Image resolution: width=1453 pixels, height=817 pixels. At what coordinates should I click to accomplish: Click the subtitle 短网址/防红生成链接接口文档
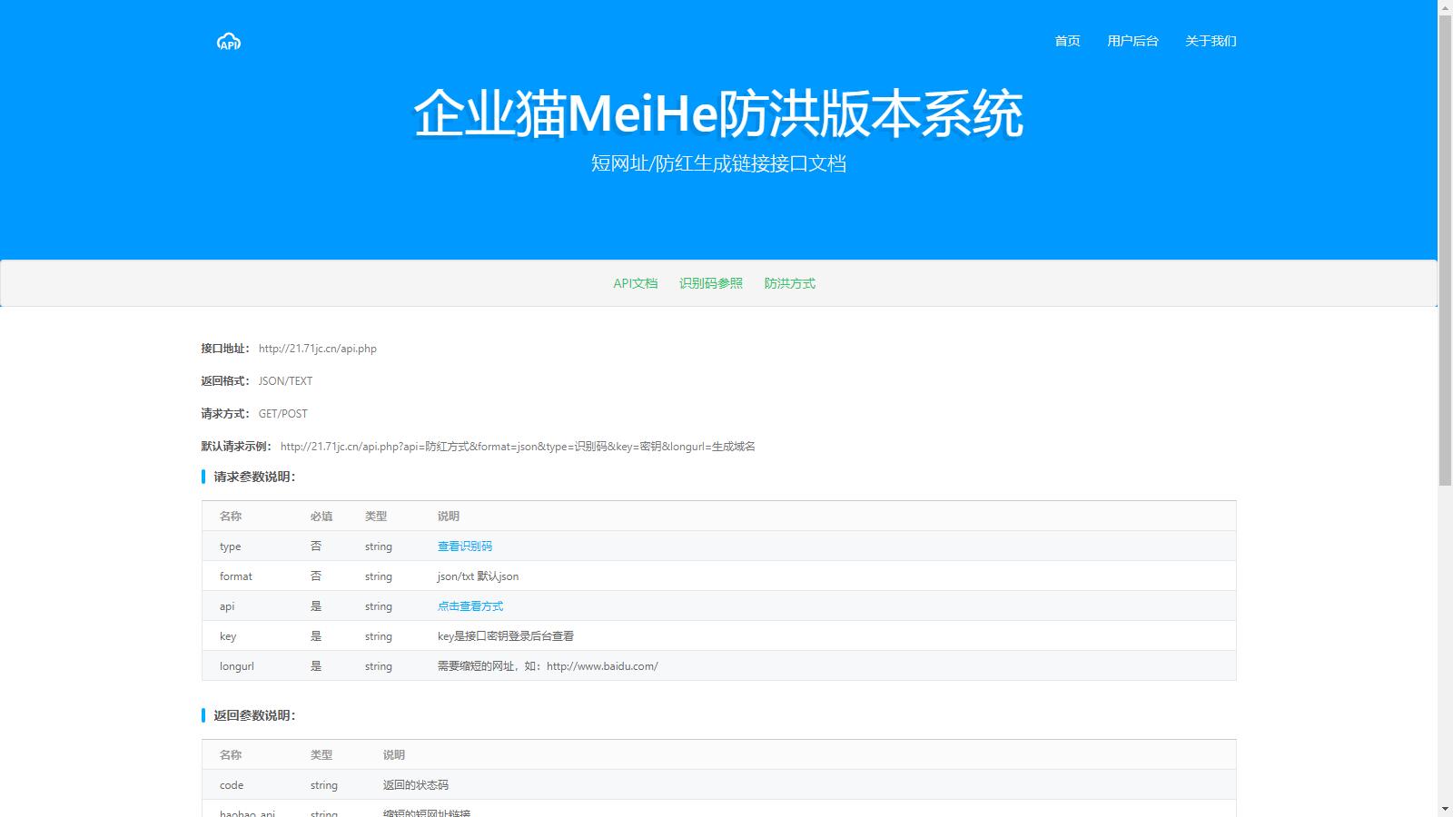click(x=720, y=164)
